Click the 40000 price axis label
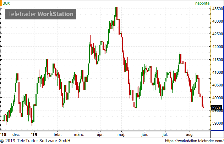Image resolution: width=224 pixels, height=144 pixels. click(217, 98)
